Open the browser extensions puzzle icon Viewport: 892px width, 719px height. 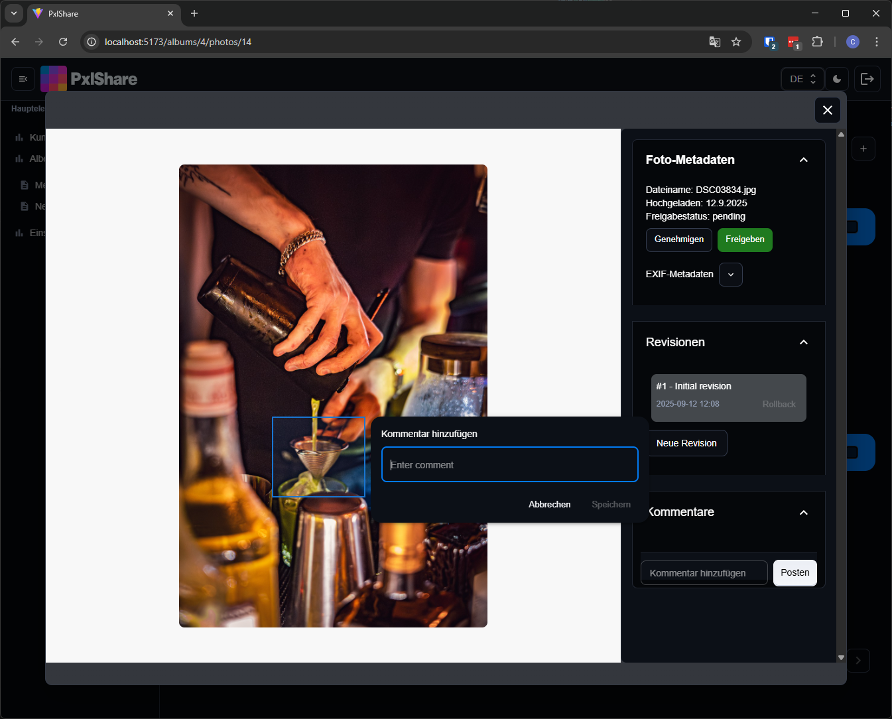point(817,42)
